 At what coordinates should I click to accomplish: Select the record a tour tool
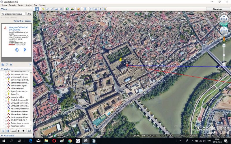[x=62, y=9]
